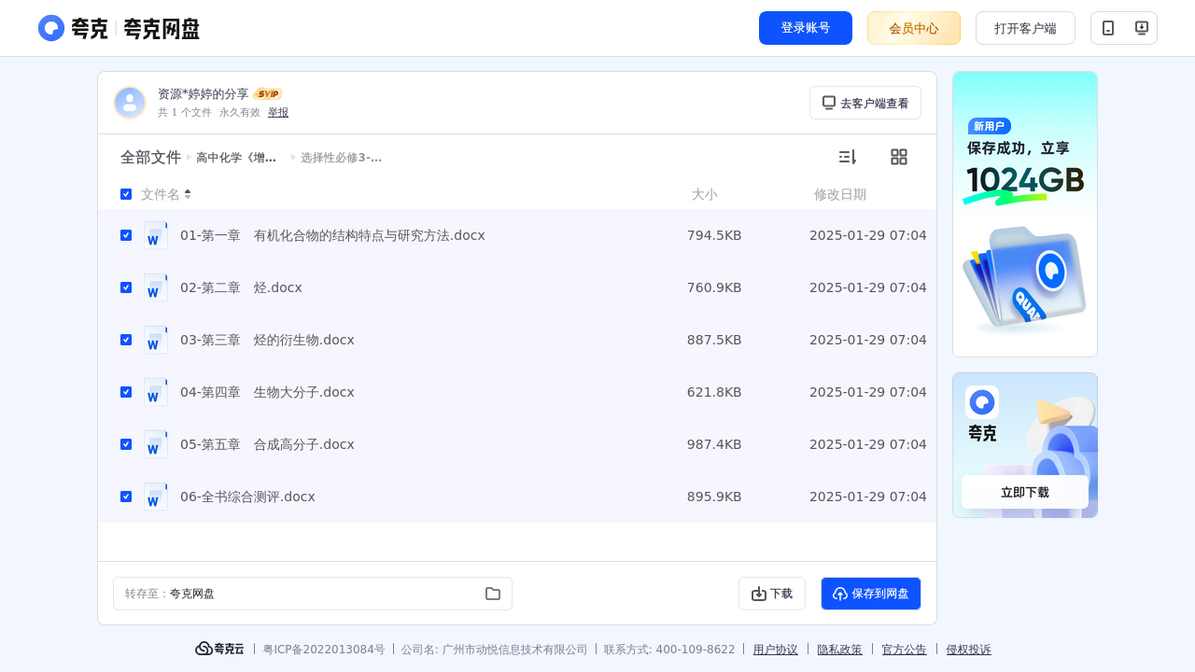Image resolution: width=1195 pixels, height=672 pixels.
Task: Click the 1024GB new user banner
Action: [x=1025, y=214]
